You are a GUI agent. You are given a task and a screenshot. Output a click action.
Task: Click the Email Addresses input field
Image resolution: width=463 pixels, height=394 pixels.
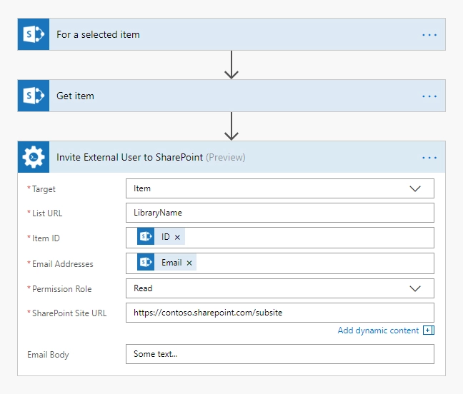(280, 263)
